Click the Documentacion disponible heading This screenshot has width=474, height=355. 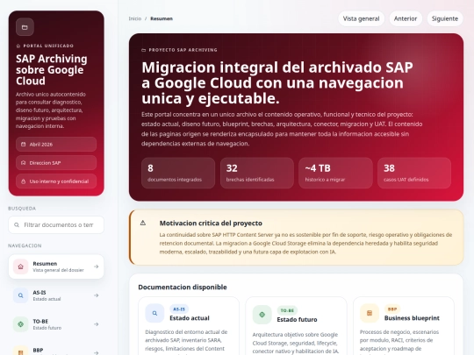point(183,288)
